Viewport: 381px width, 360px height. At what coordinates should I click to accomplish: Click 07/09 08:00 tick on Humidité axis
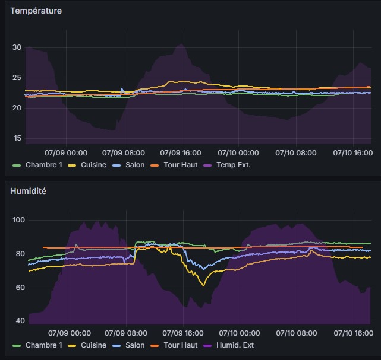coord(126,333)
